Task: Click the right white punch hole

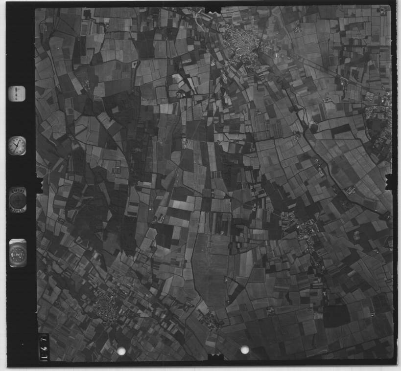Action: (244, 350)
